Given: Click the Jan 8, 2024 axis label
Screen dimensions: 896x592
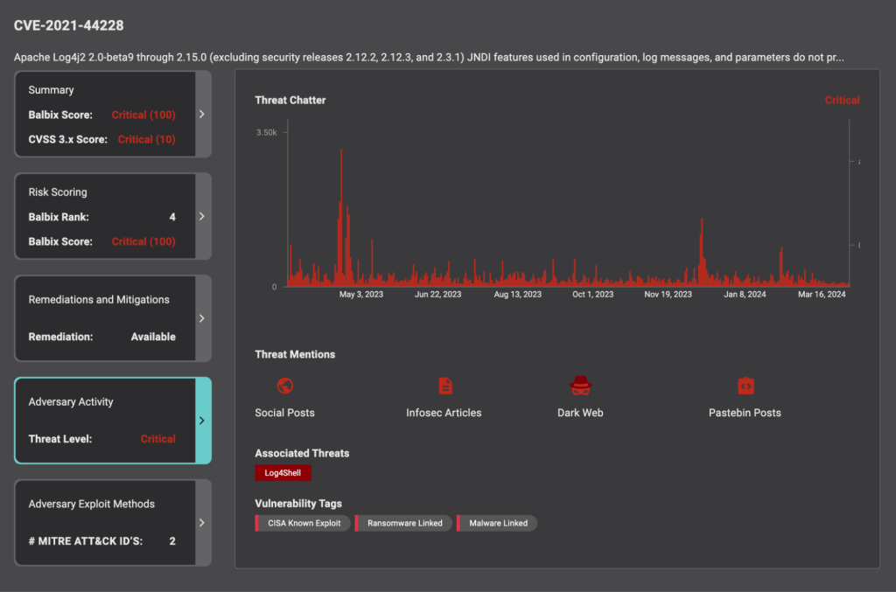Looking at the screenshot, I should [x=745, y=295].
